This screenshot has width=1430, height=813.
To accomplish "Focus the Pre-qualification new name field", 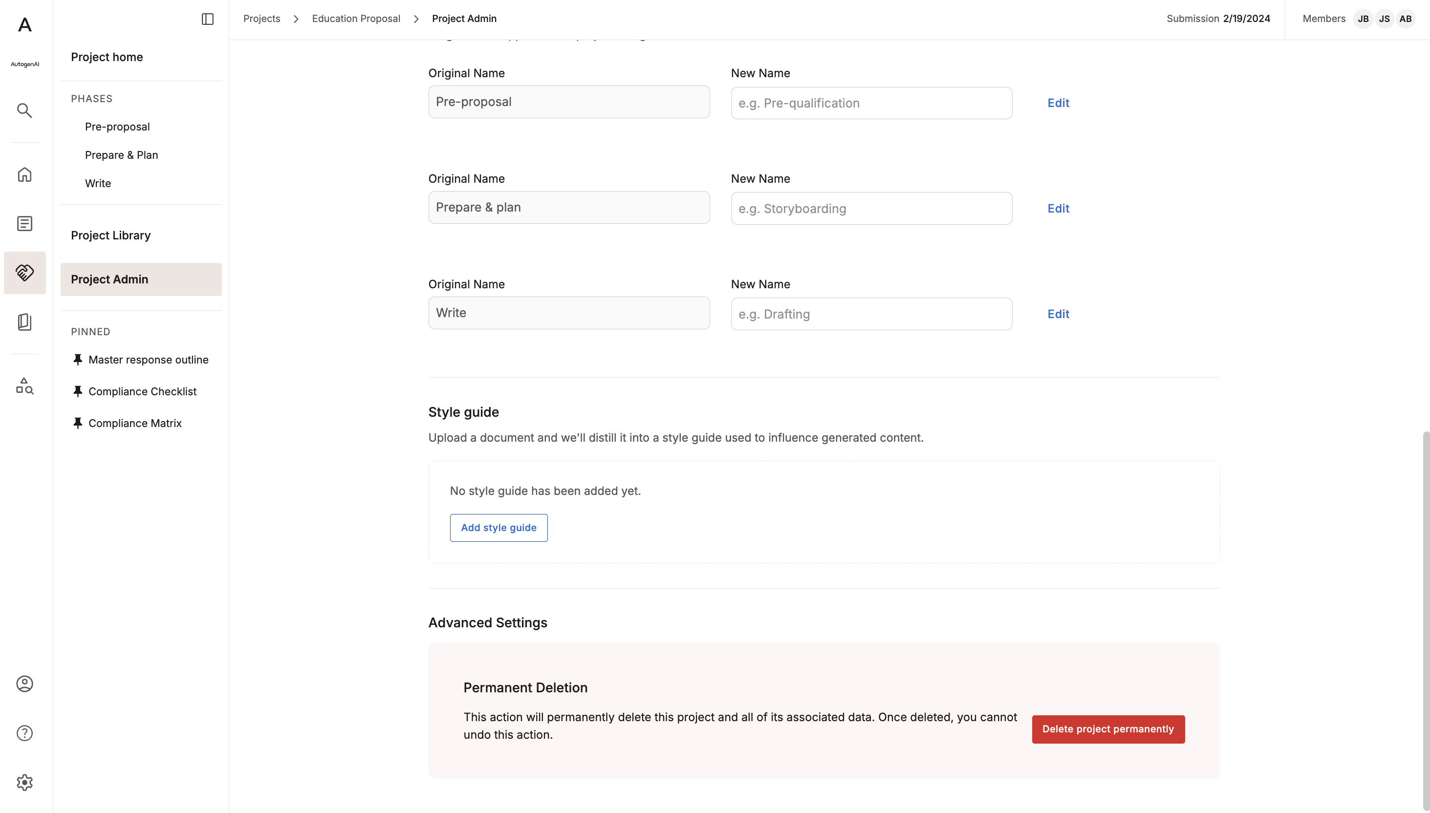I will (871, 103).
